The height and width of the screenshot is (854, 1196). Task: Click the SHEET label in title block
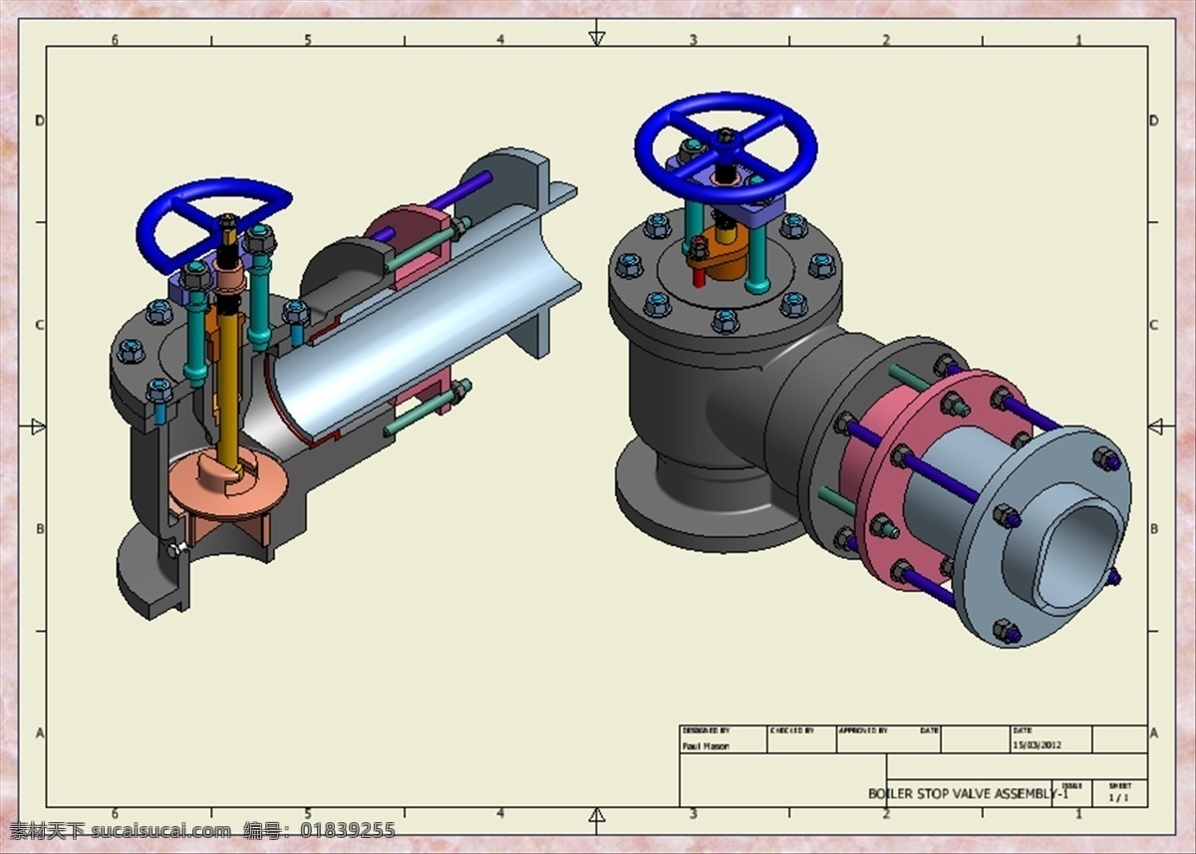pyautogui.click(x=1119, y=785)
